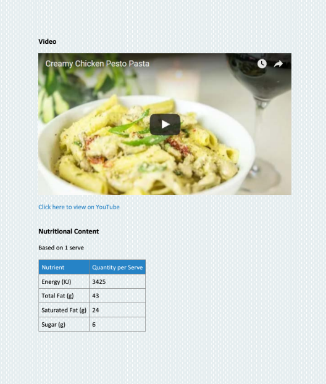Click the Energy (KJ) table cell

click(64, 282)
